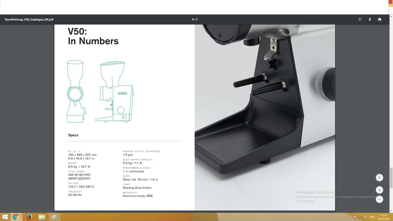Zoom out of the PDF
This screenshot has height=221, width=393.
(379, 199)
